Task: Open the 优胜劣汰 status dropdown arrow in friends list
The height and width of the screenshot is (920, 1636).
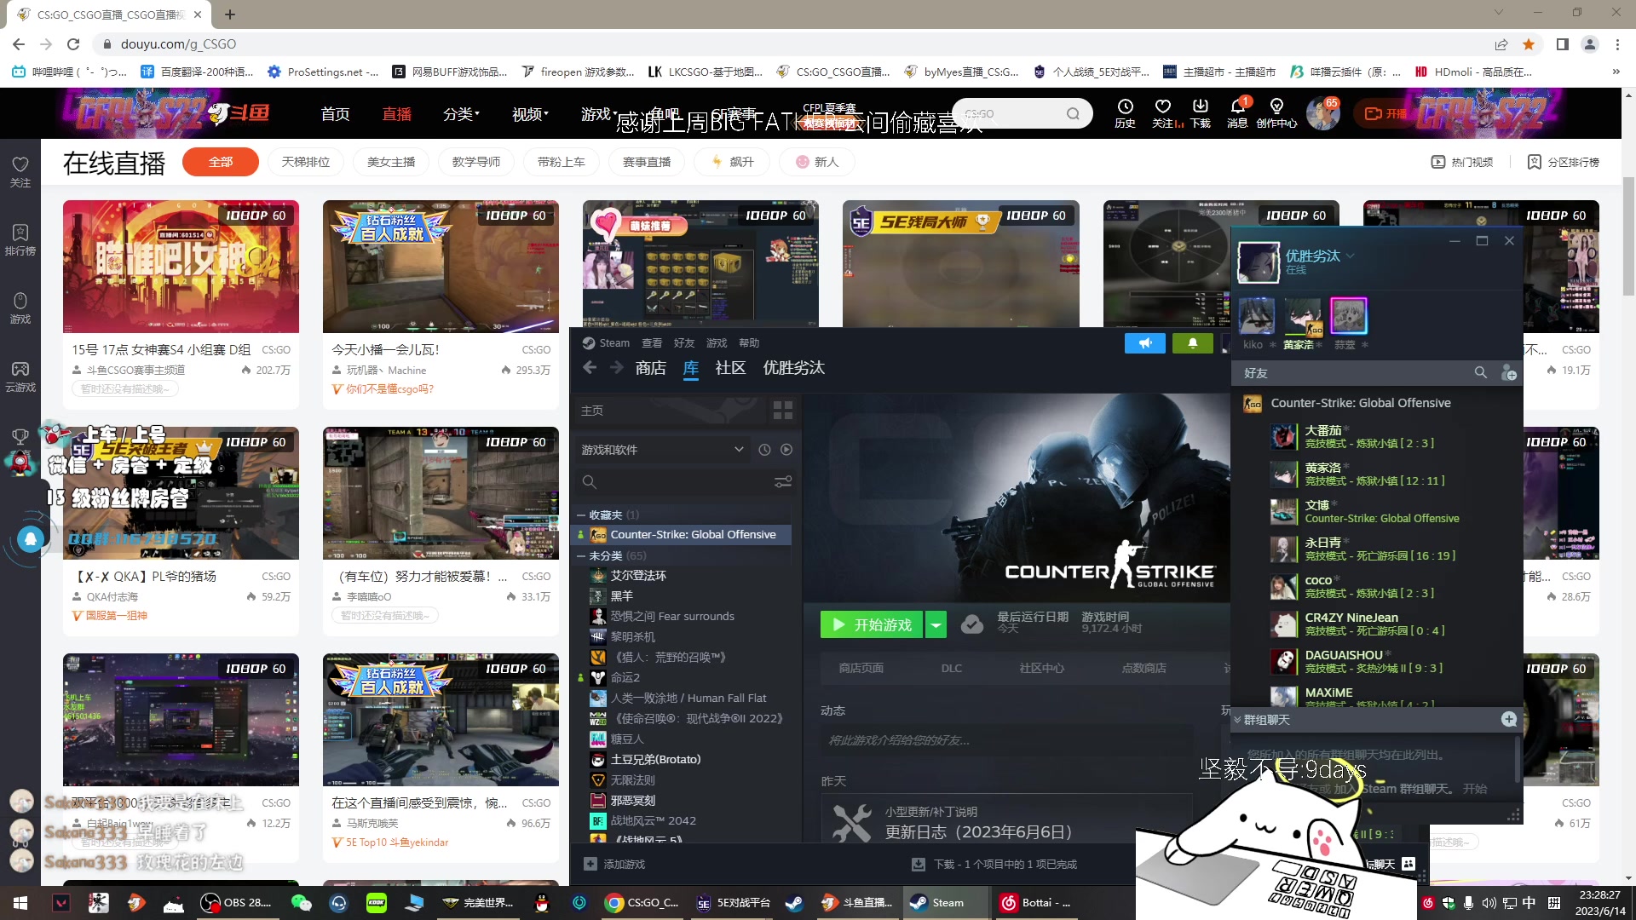Action: [x=1351, y=256]
